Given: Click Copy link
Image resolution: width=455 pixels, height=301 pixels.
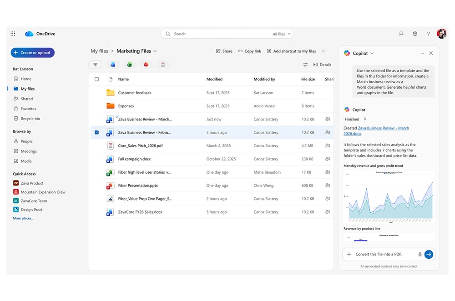Looking at the screenshot, I should click(x=249, y=51).
